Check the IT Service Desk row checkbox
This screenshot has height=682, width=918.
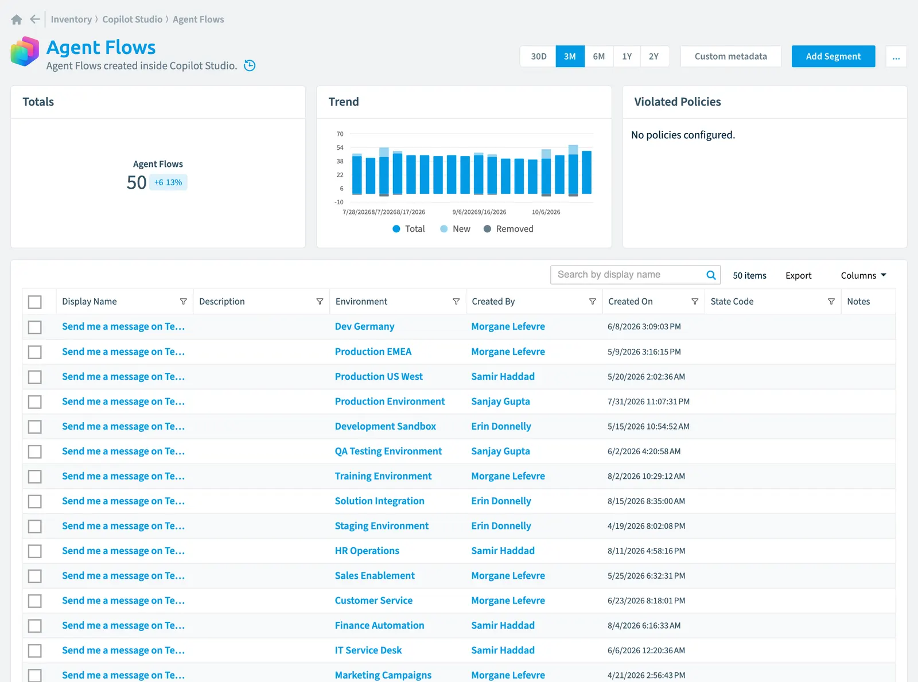(x=35, y=651)
